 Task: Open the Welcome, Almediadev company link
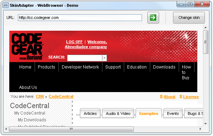coord(86,44)
